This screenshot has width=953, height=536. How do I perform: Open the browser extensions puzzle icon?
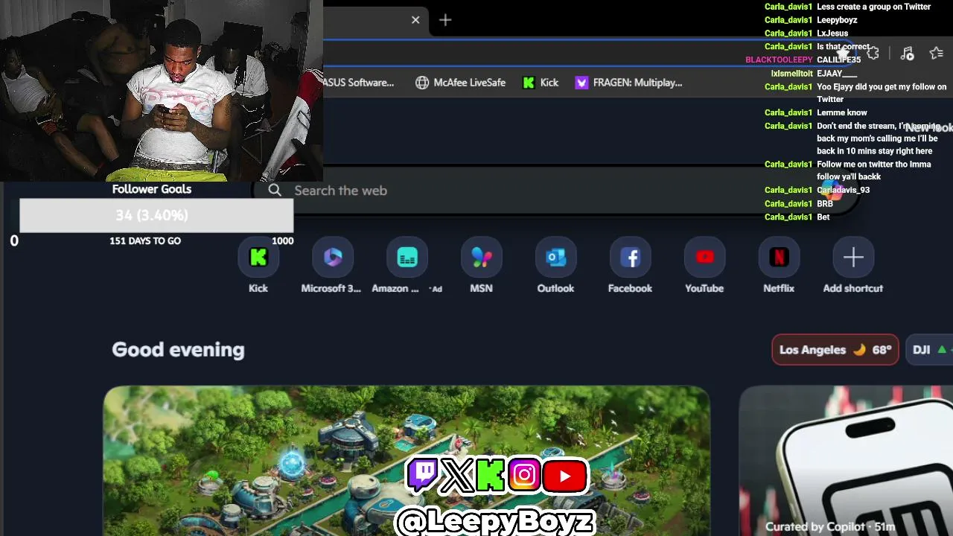873,54
